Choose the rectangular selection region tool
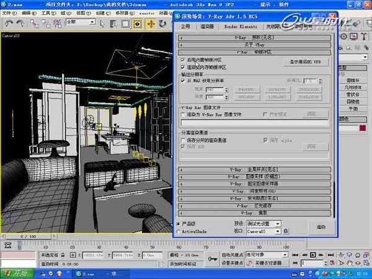This screenshot has width=372, height=279. 125,24
